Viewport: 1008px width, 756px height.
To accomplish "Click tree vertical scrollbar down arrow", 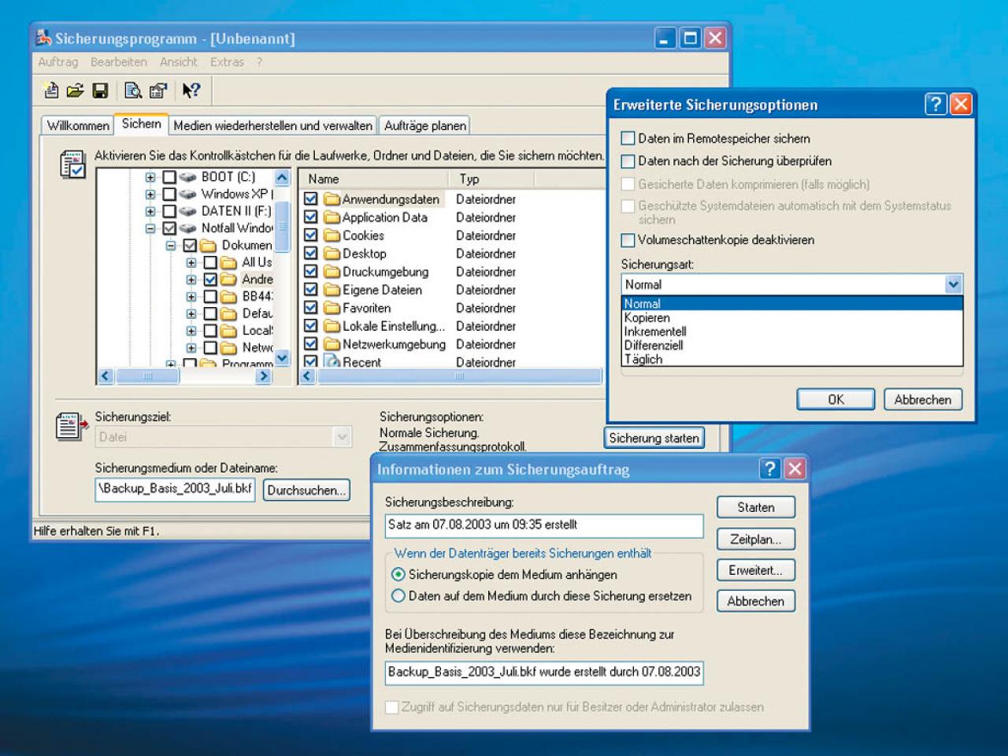I will pyautogui.click(x=282, y=358).
